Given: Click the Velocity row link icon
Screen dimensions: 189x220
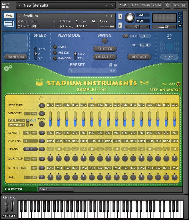Looking at the screenshot, I should pos(7,113).
